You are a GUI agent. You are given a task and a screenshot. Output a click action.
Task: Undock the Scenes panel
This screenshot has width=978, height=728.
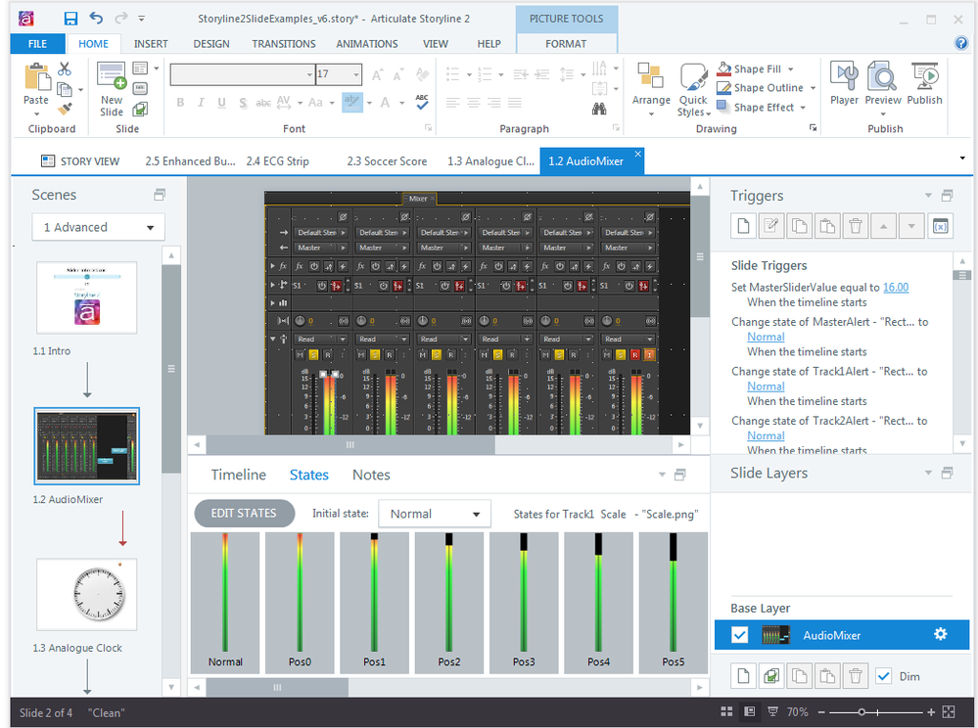pos(160,195)
